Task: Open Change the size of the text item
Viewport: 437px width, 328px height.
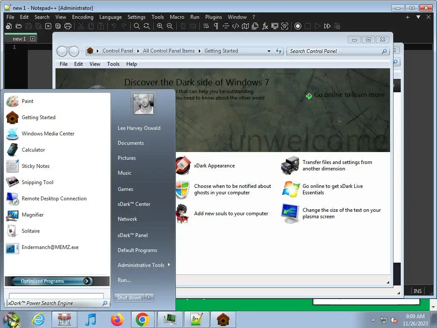Action: tap(341, 214)
